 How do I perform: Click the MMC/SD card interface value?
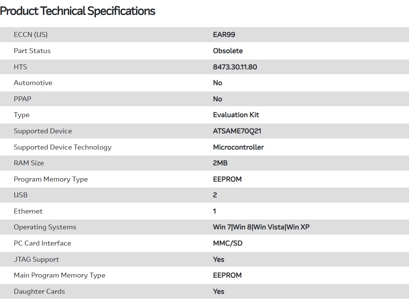coord(228,243)
